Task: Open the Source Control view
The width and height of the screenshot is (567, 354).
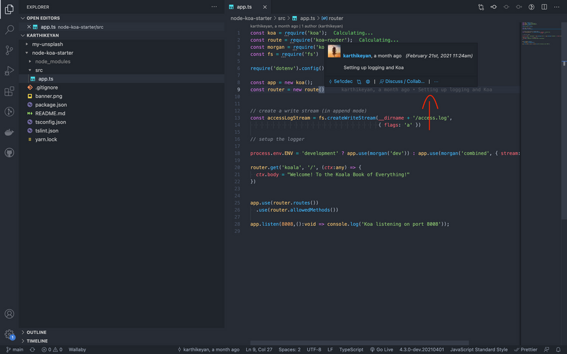Action: coord(9,50)
